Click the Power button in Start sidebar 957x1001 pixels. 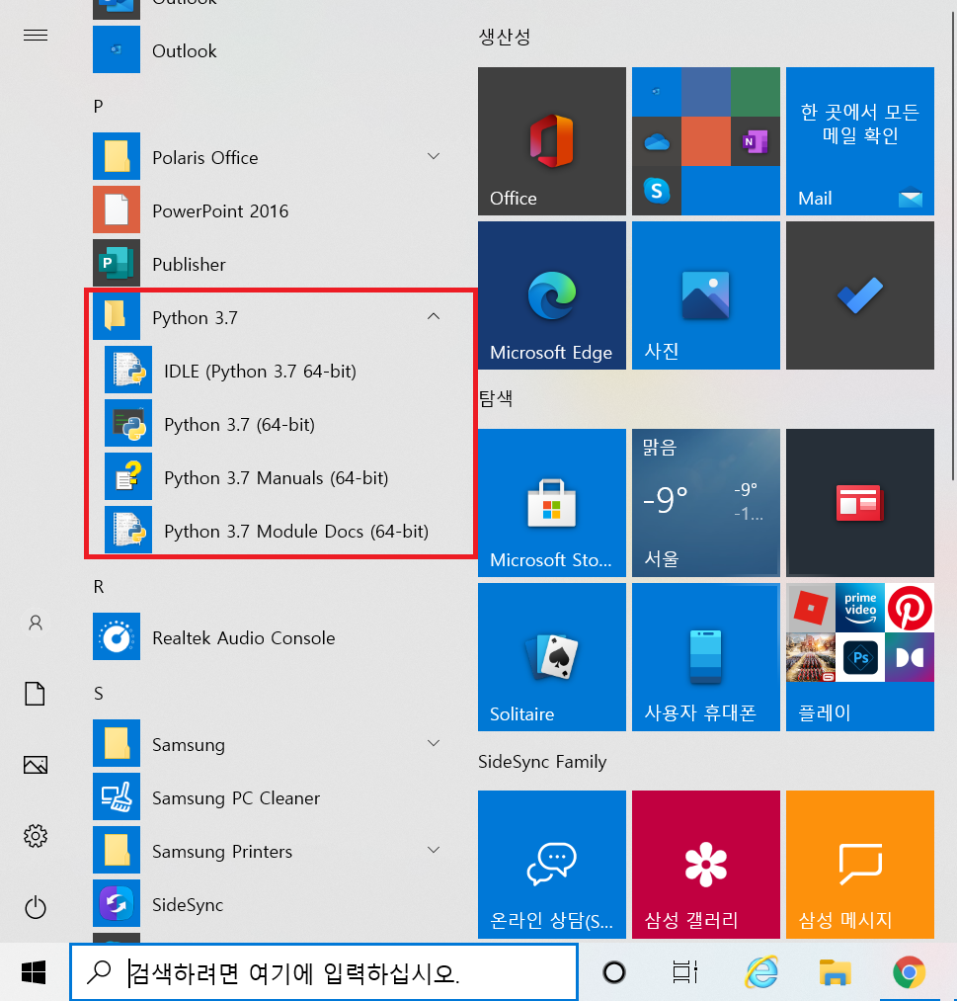(36, 907)
